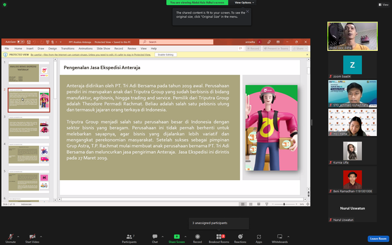Image resolution: width=392 pixels, height=245 pixels.
Task: Open Whiteboards
Action: 280,238
